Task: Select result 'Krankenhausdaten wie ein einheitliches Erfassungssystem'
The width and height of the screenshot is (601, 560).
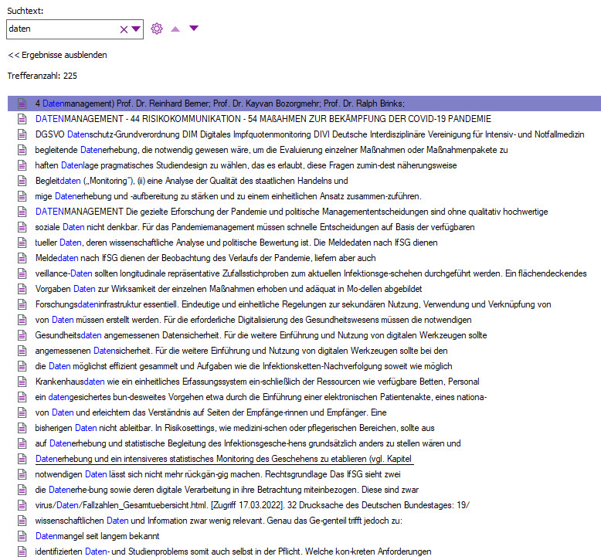Action: coord(257,382)
